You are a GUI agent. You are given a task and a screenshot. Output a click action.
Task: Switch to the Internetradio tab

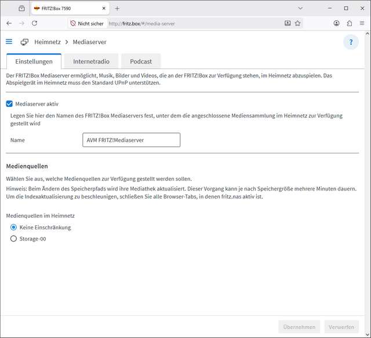click(91, 62)
